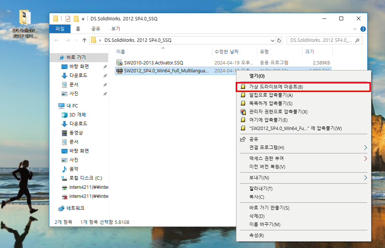Choose 복사(C) from the context menu
This screenshot has height=248, width=385.
pos(304,197)
